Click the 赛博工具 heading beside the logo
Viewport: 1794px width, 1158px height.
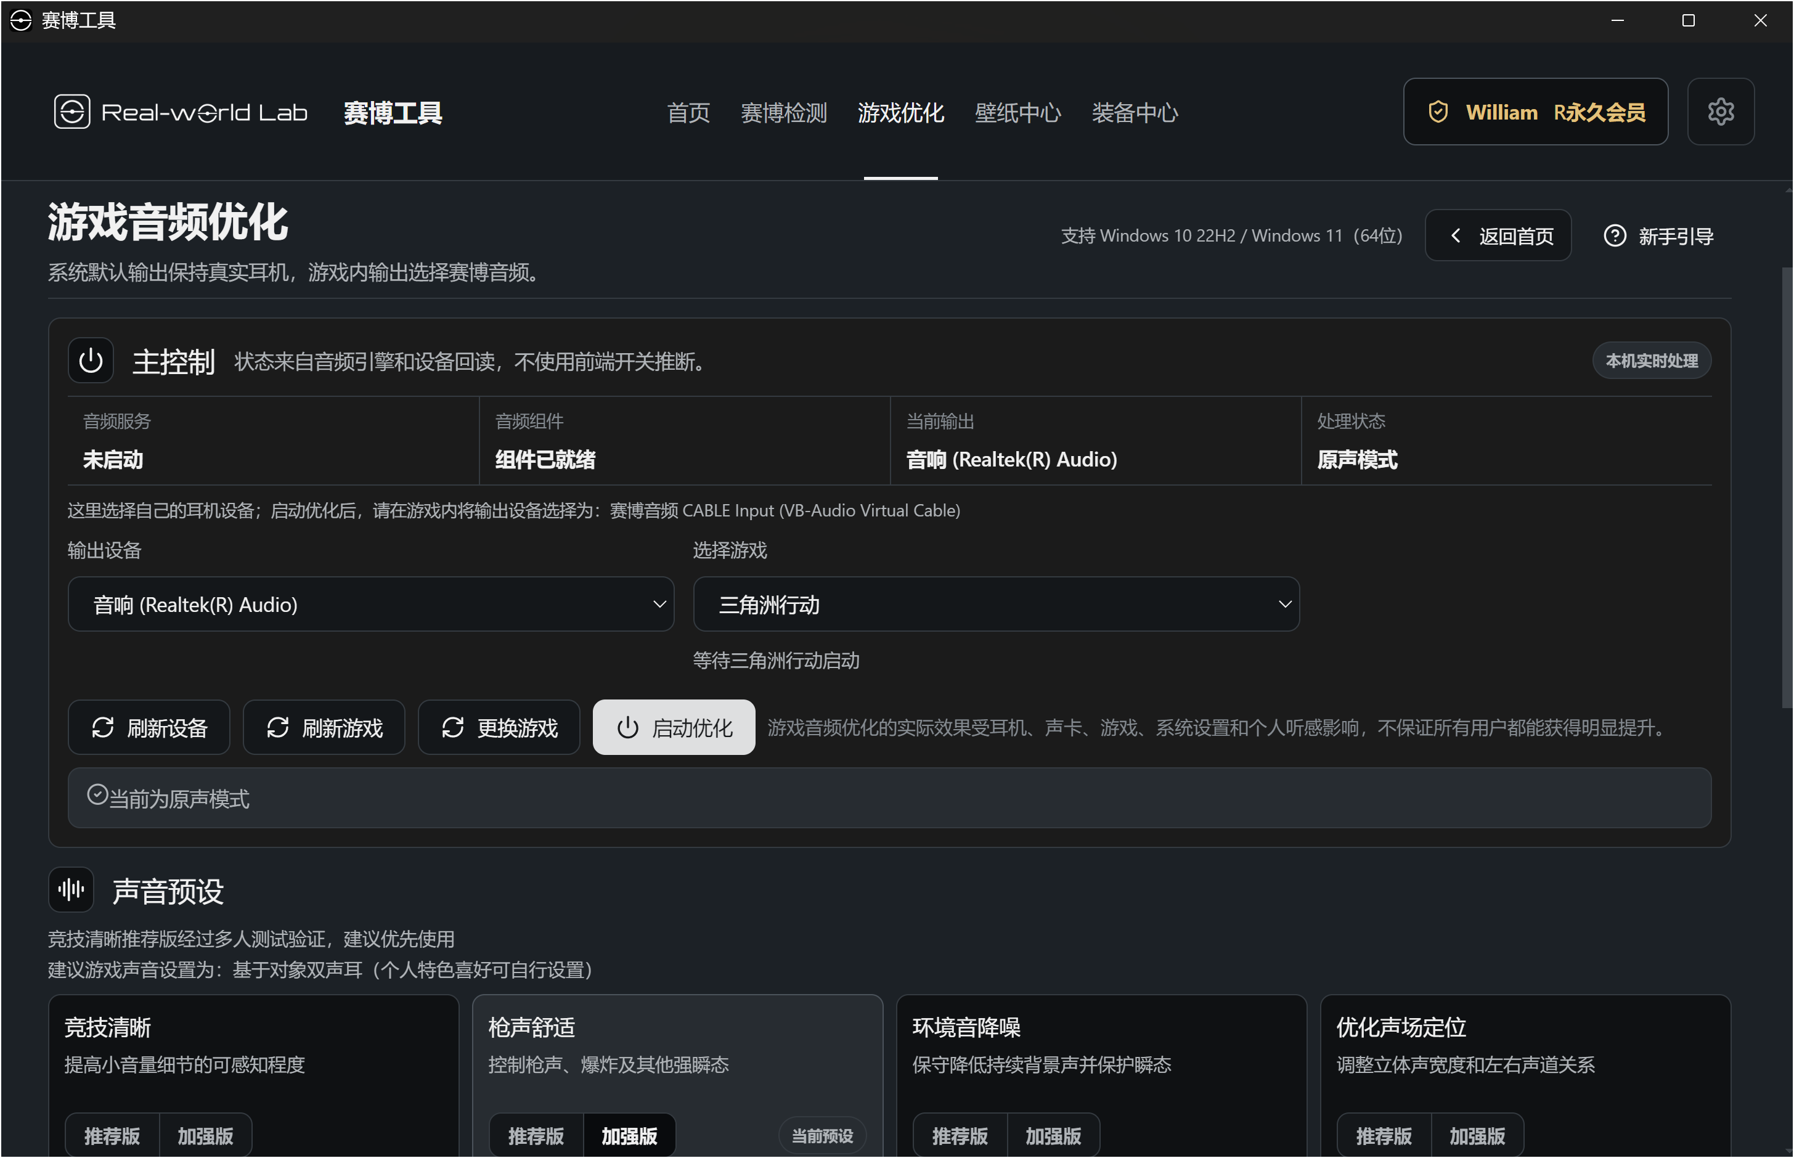pos(393,113)
